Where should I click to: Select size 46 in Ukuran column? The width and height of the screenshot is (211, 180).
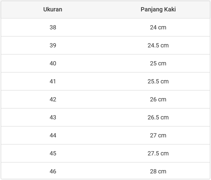(x=53, y=171)
